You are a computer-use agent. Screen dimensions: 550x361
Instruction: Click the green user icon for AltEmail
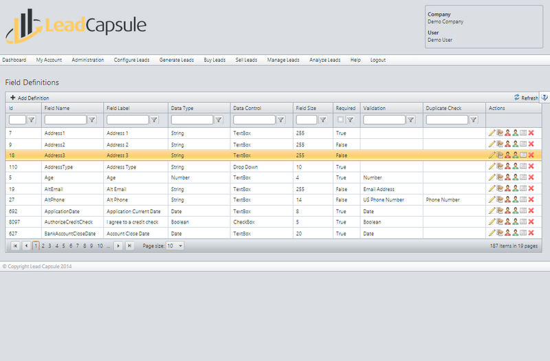(515, 188)
